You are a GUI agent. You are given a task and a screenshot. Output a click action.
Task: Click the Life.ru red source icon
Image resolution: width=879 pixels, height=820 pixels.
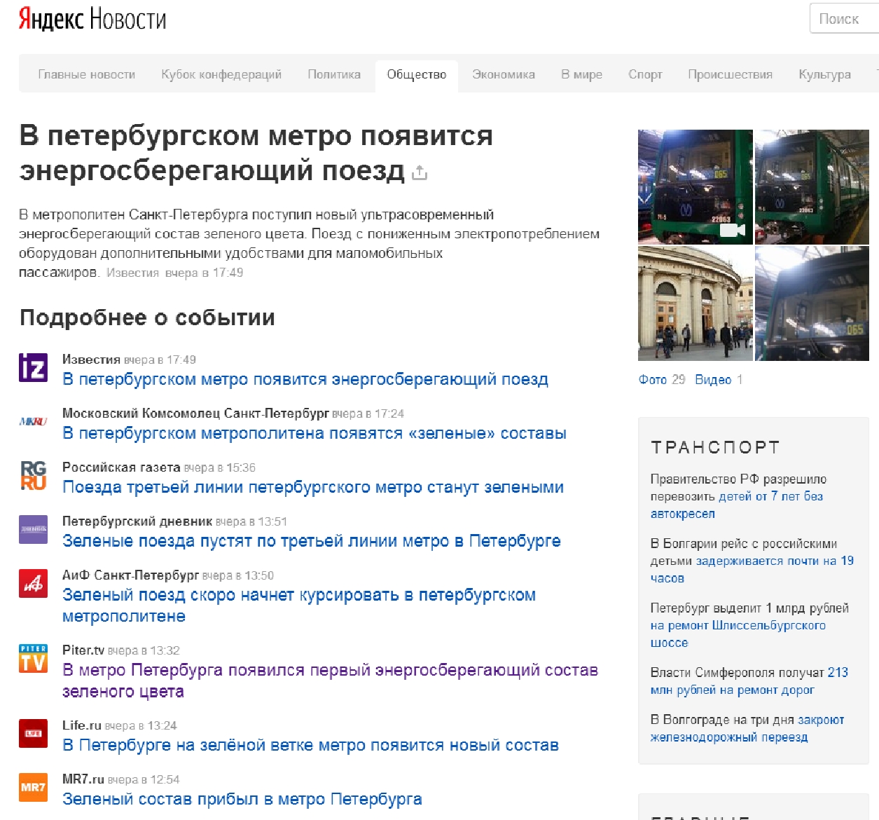click(33, 733)
